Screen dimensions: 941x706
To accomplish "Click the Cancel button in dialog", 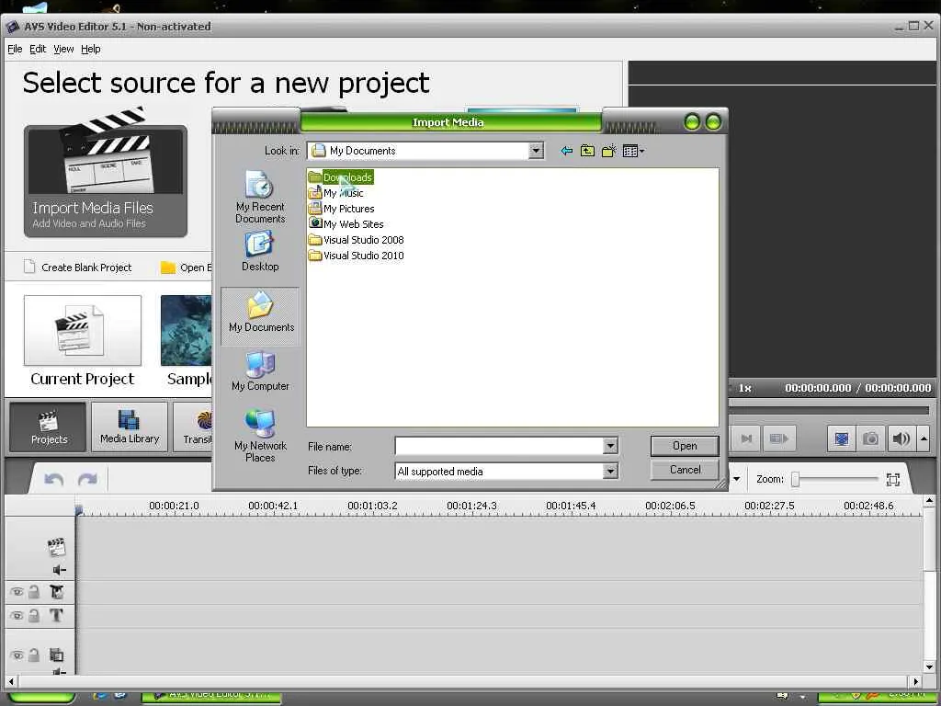I will [685, 470].
